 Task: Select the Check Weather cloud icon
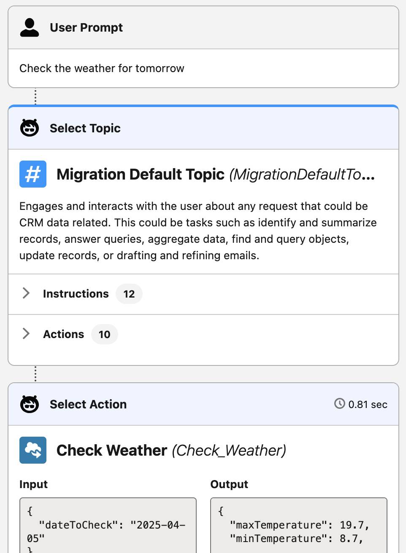(x=33, y=450)
